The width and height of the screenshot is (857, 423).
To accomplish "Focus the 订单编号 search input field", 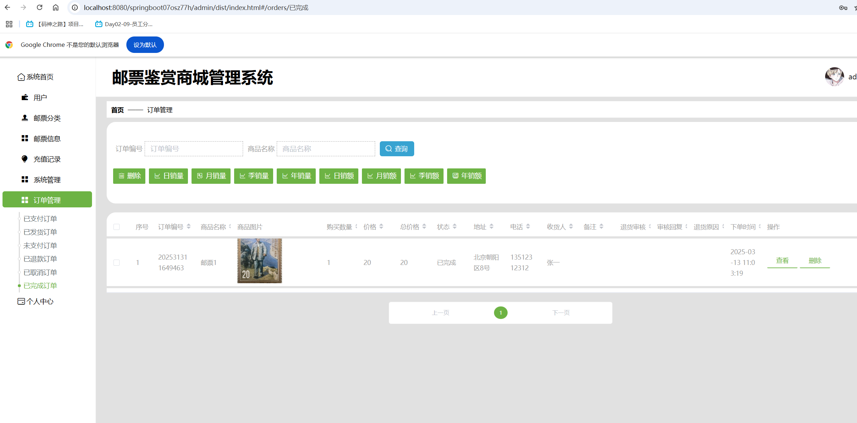I will click(194, 149).
